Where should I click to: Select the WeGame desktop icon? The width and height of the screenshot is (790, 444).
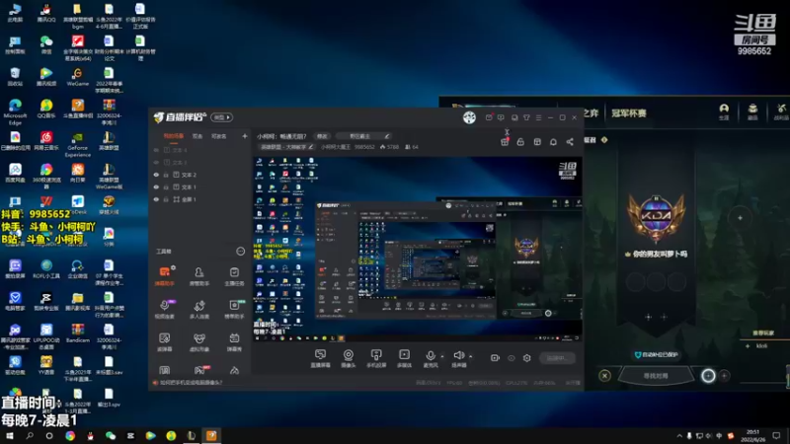click(x=78, y=77)
